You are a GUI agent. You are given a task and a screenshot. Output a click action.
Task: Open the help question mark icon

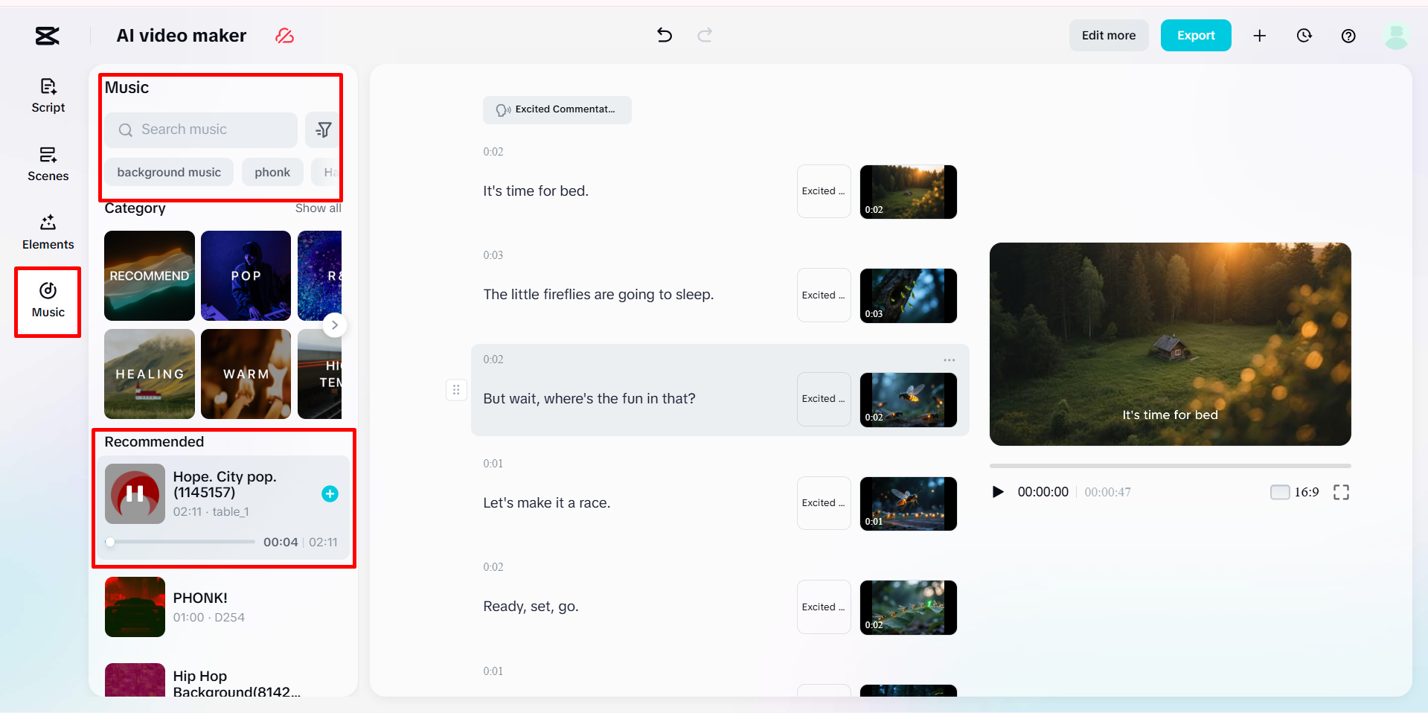click(1348, 36)
